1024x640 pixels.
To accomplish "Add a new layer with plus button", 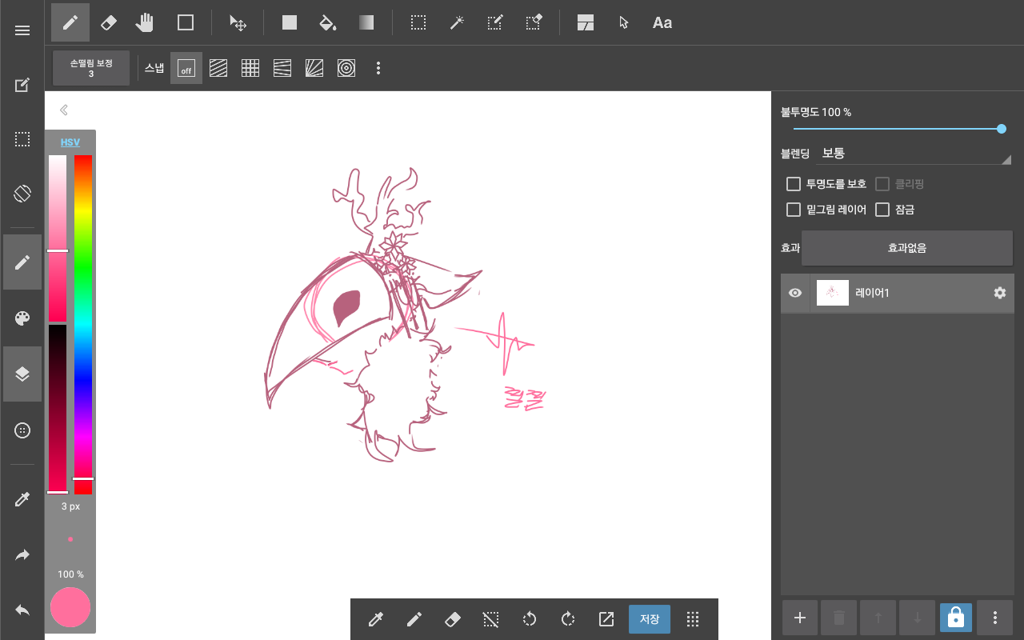I will [x=799, y=618].
